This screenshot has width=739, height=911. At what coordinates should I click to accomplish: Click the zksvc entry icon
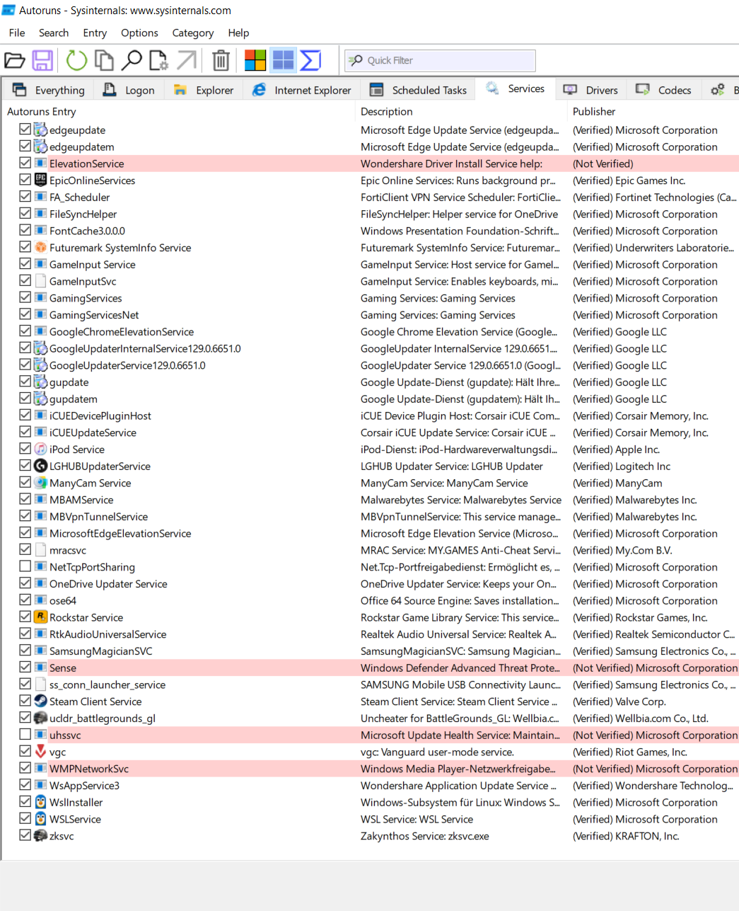tap(41, 836)
